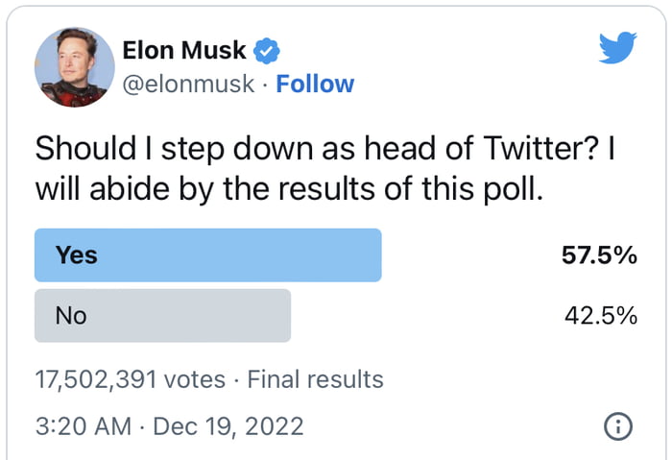The width and height of the screenshot is (672, 460).
Task: Click the 17,502,391 votes count
Action: 130,379
